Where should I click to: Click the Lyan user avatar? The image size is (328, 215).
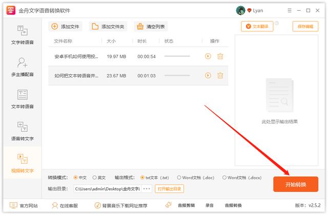pos(240,10)
